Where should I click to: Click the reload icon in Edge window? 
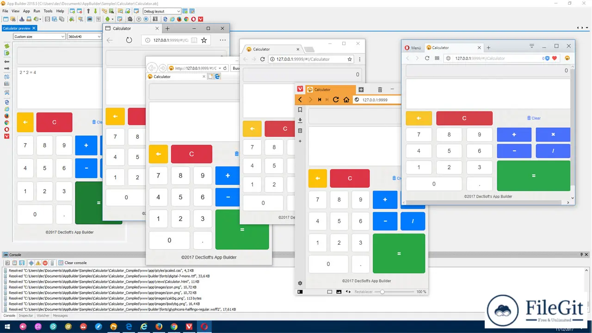(x=129, y=40)
